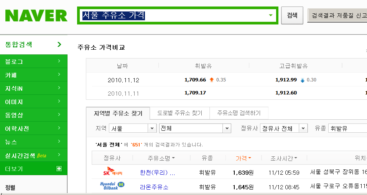Open the 라온주유소 station link
This screenshot has width=367, height=195.
click(x=154, y=187)
